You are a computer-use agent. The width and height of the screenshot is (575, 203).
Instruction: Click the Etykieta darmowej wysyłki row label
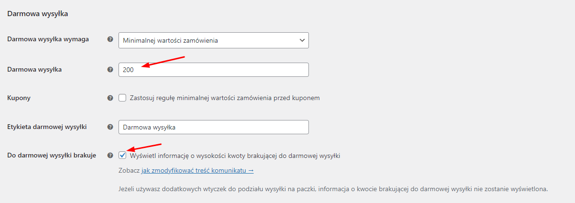pos(49,127)
